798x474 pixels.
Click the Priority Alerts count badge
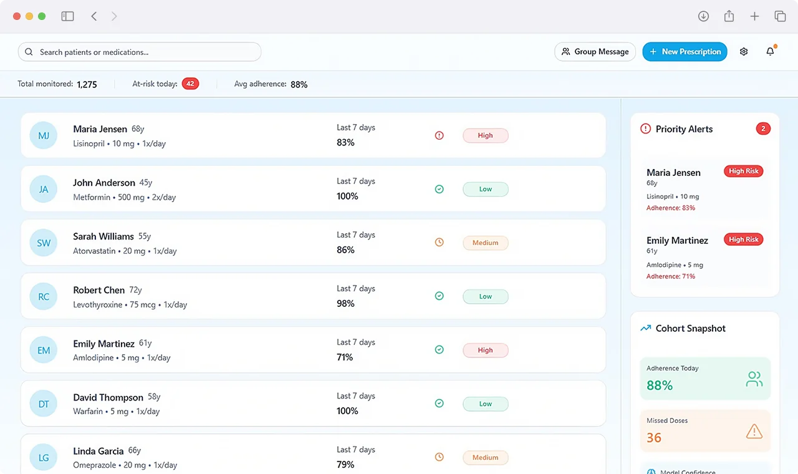(763, 129)
